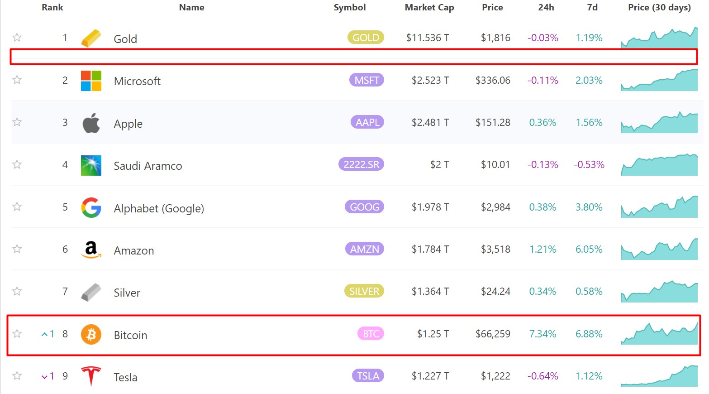Click the BTC symbol badge
This screenshot has height=394, width=709.
point(371,334)
